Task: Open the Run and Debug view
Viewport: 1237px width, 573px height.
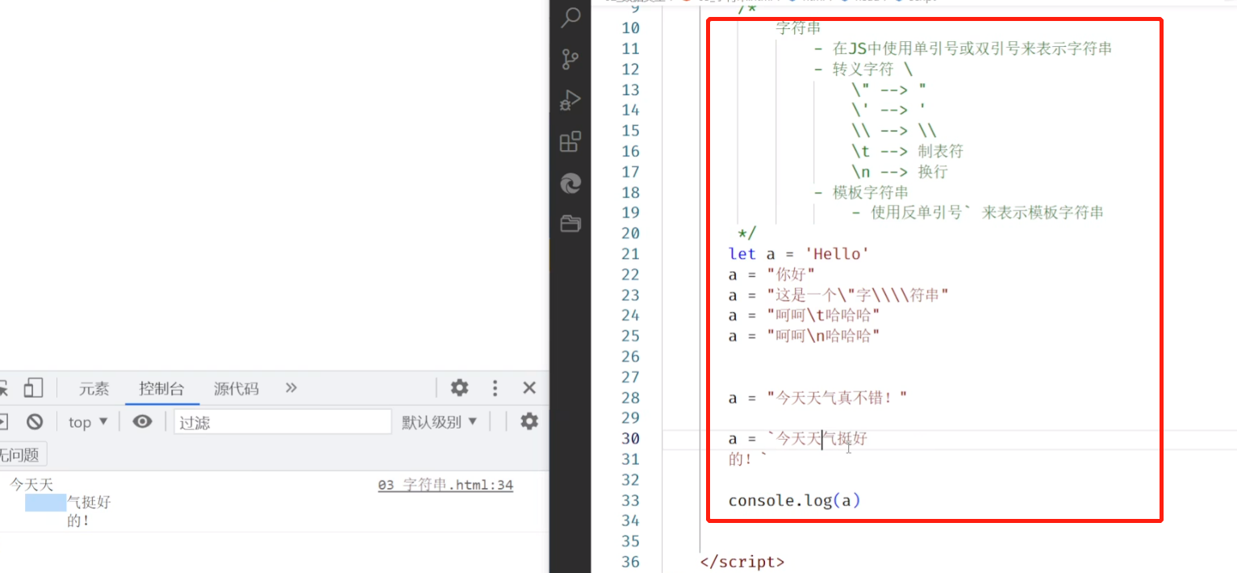Action: click(570, 101)
